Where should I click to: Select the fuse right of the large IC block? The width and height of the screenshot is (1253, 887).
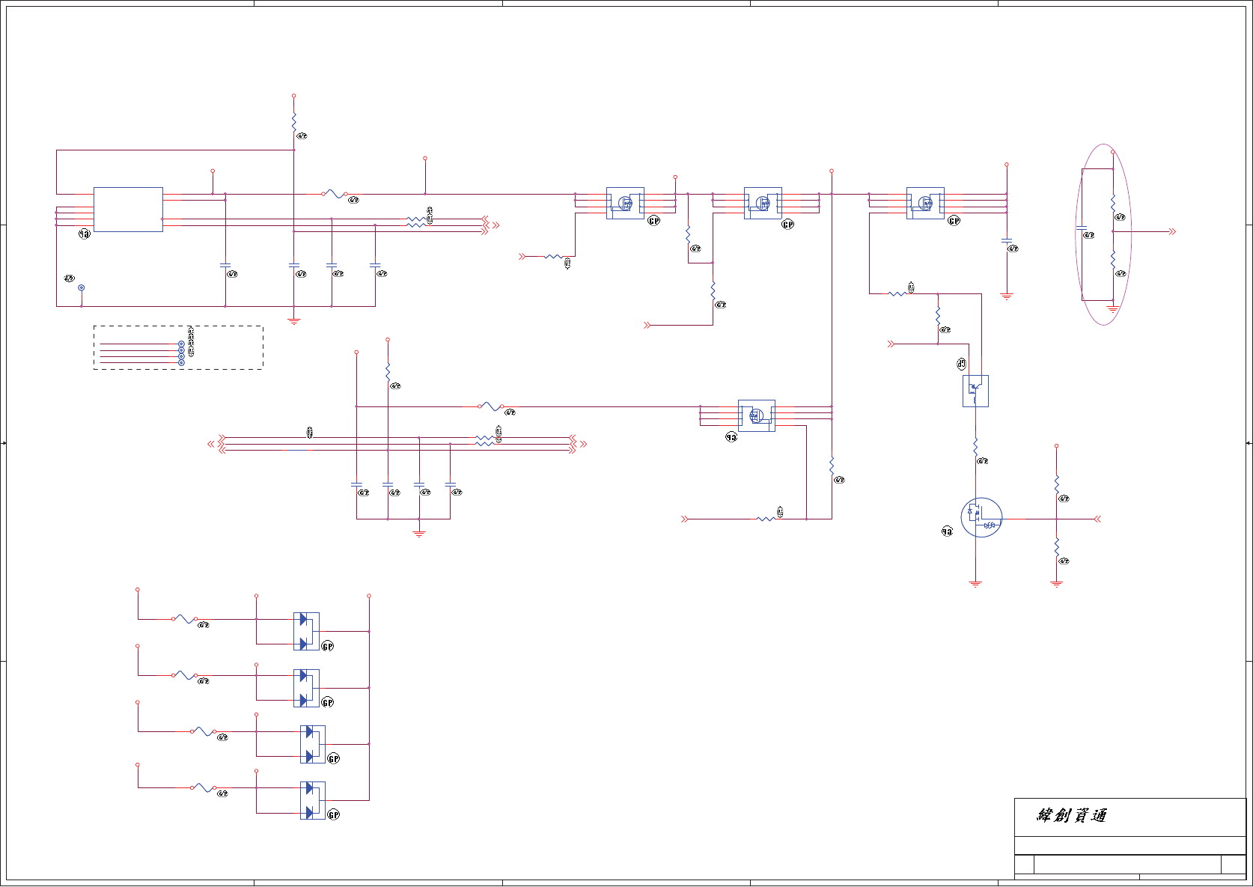click(x=334, y=194)
